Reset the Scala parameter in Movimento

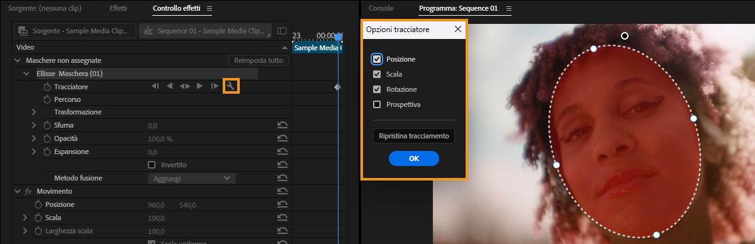tap(282, 218)
